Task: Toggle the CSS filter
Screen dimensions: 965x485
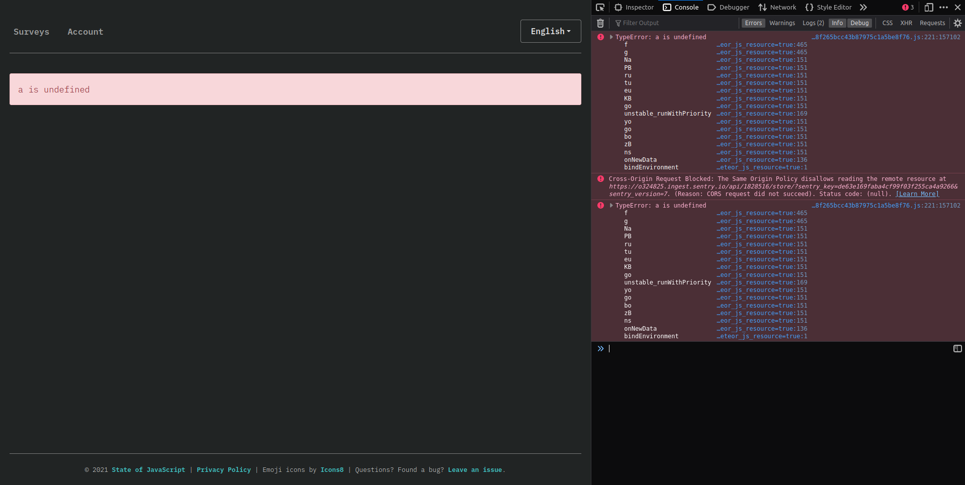Action: click(888, 23)
